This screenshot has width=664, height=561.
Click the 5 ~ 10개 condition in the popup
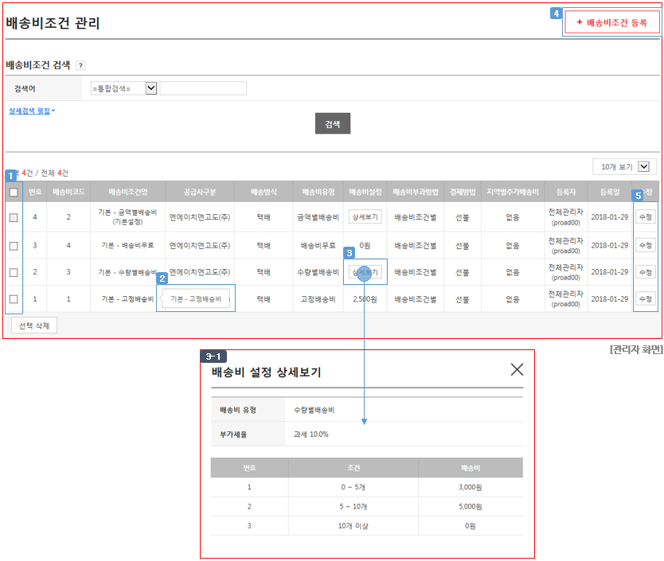[x=353, y=506]
